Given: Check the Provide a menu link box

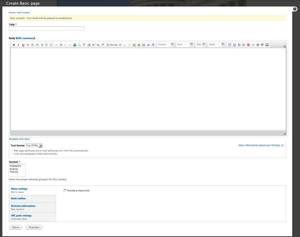Looking at the screenshot, I should point(65,191).
